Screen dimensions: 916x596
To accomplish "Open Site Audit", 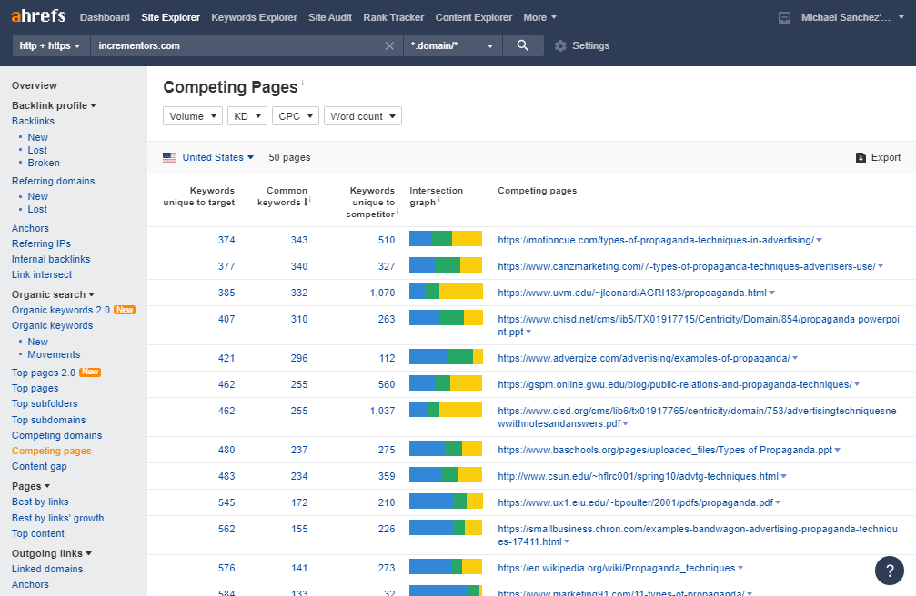I will [x=330, y=17].
